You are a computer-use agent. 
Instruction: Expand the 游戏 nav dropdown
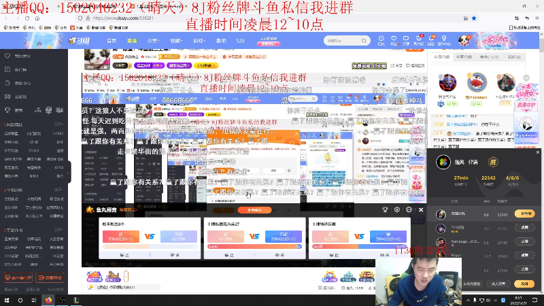point(199,41)
